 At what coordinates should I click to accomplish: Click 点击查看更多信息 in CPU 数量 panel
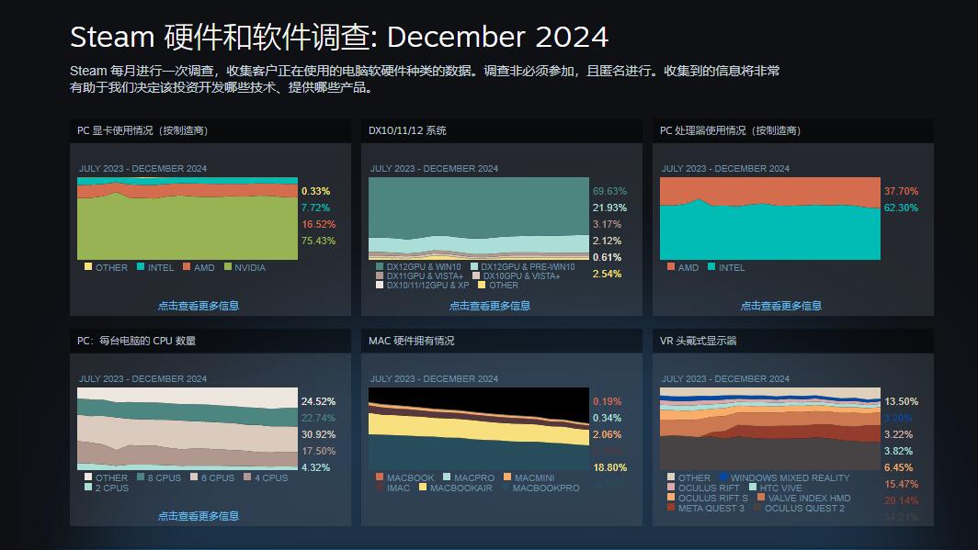198,516
